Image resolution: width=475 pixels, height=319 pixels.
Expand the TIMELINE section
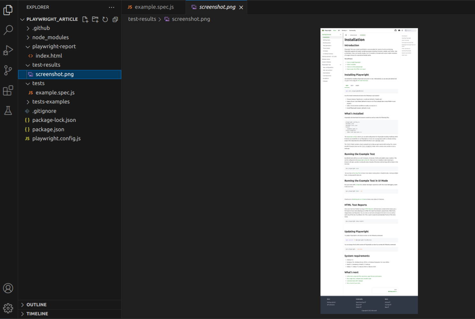tap(37, 314)
